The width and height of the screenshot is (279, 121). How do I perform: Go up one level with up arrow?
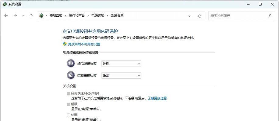coord(31,15)
